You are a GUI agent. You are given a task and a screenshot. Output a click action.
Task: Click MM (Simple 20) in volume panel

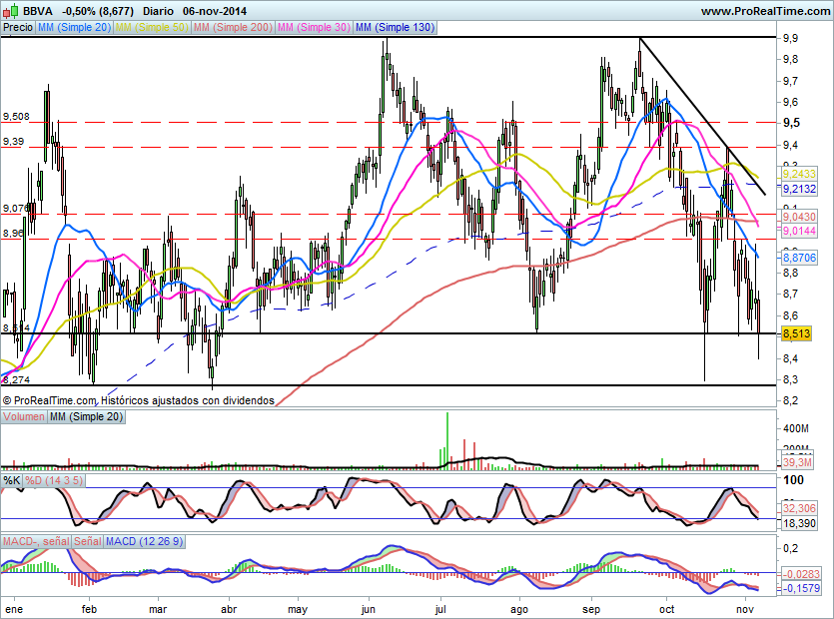coord(86,417)
